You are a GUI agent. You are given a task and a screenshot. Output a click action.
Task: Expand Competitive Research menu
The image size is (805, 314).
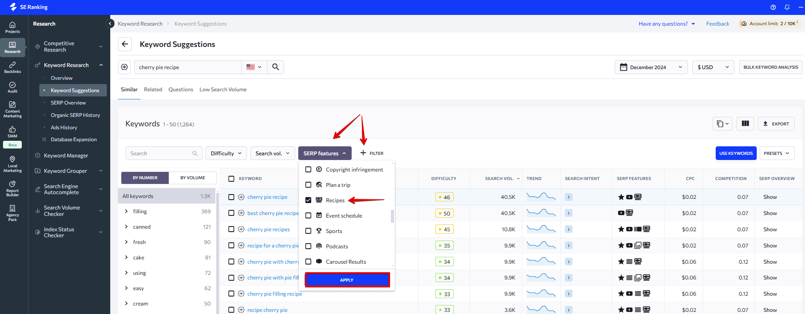coord(70,47)
